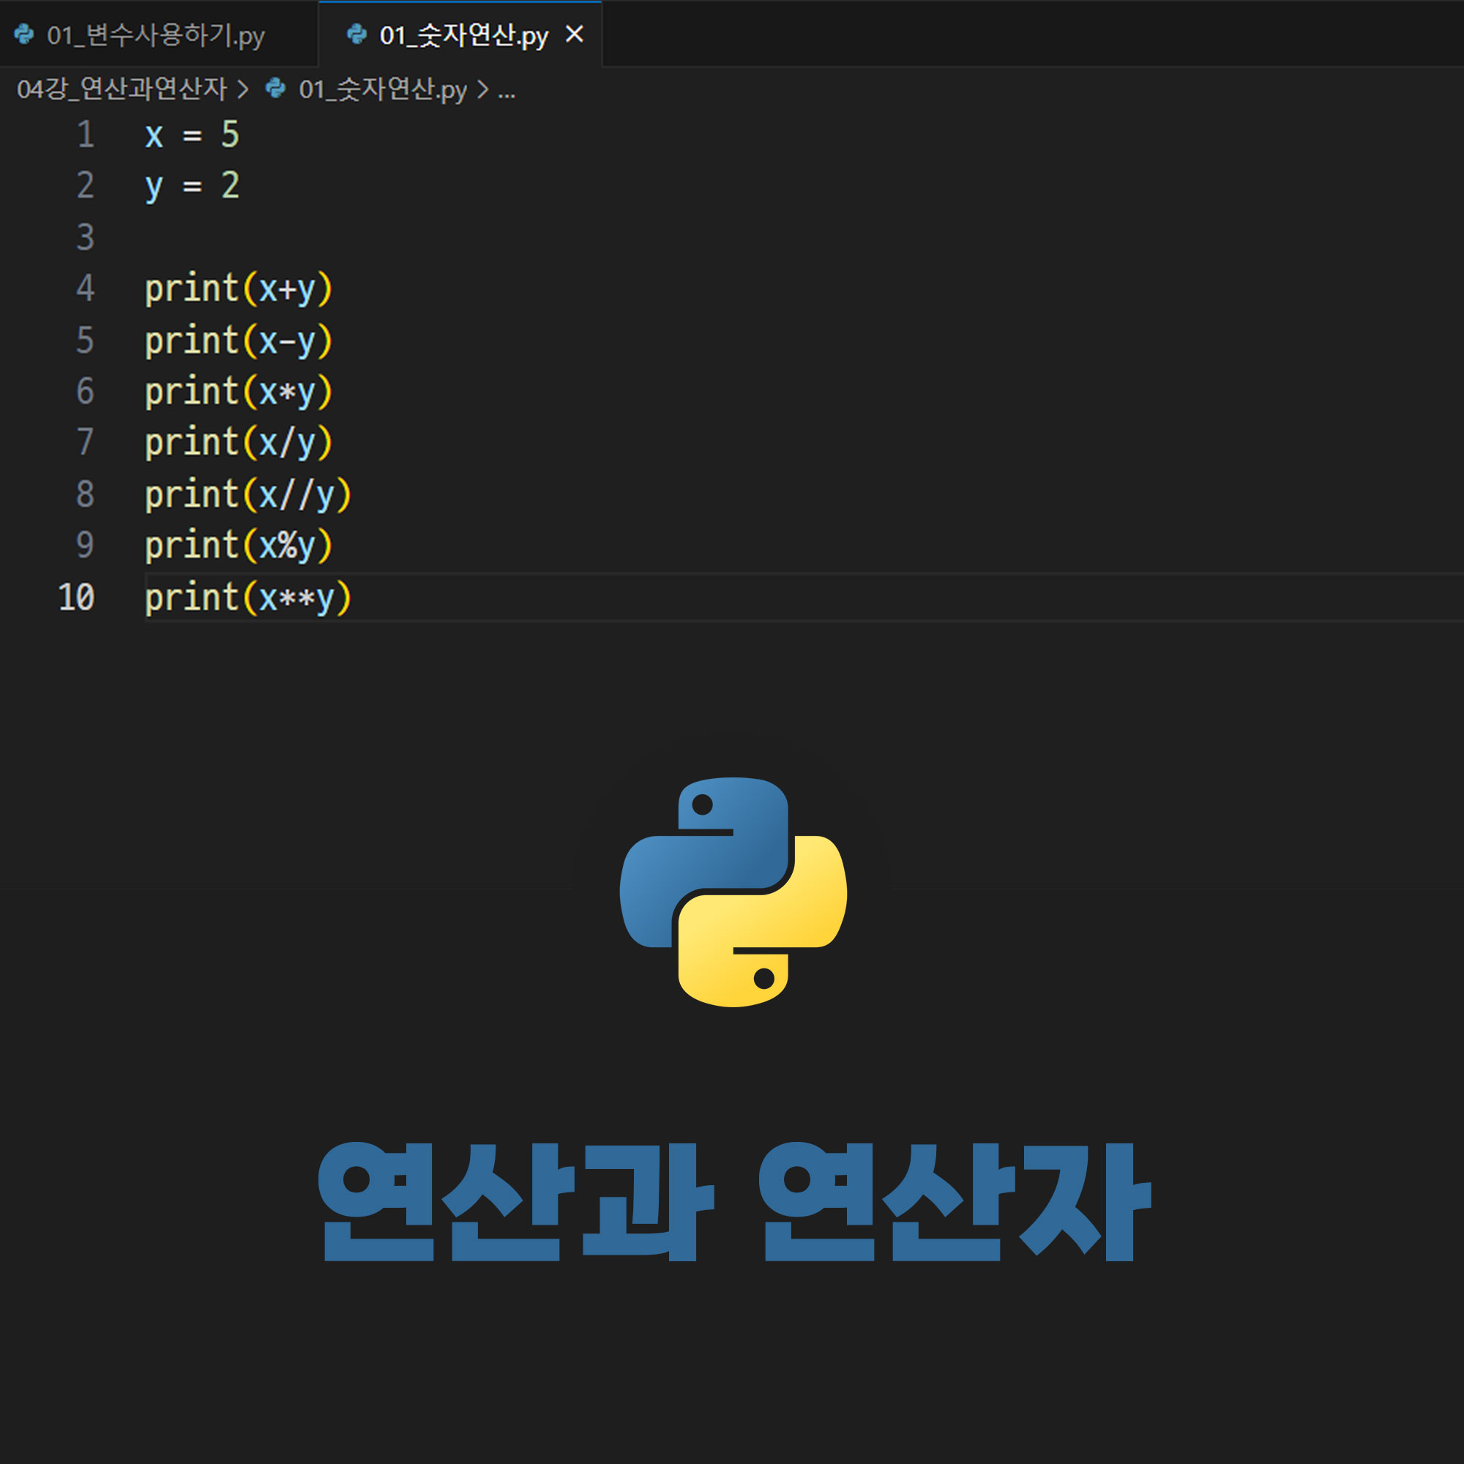Click the Python file icon in breadcrumb
Screen dimensions: 1464x1464
pos(276,89)
